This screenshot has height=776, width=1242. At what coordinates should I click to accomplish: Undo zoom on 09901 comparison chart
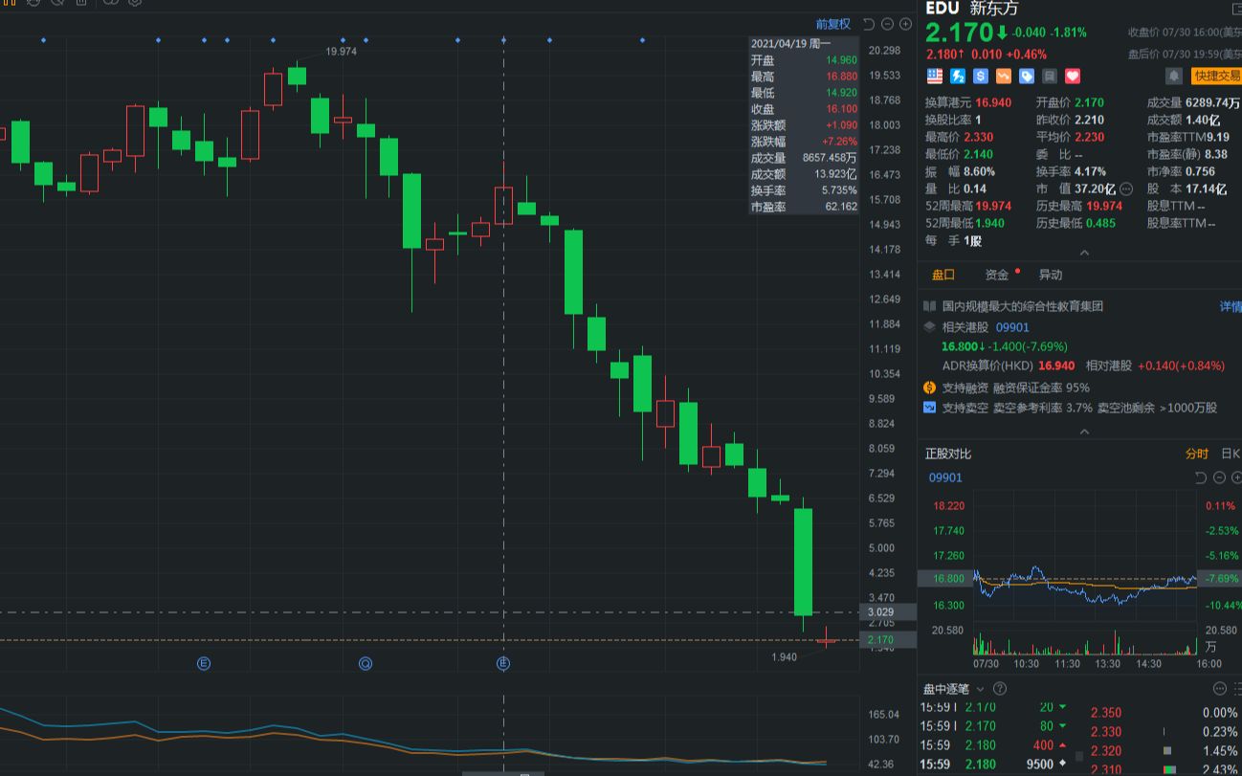pos(1201,477)
